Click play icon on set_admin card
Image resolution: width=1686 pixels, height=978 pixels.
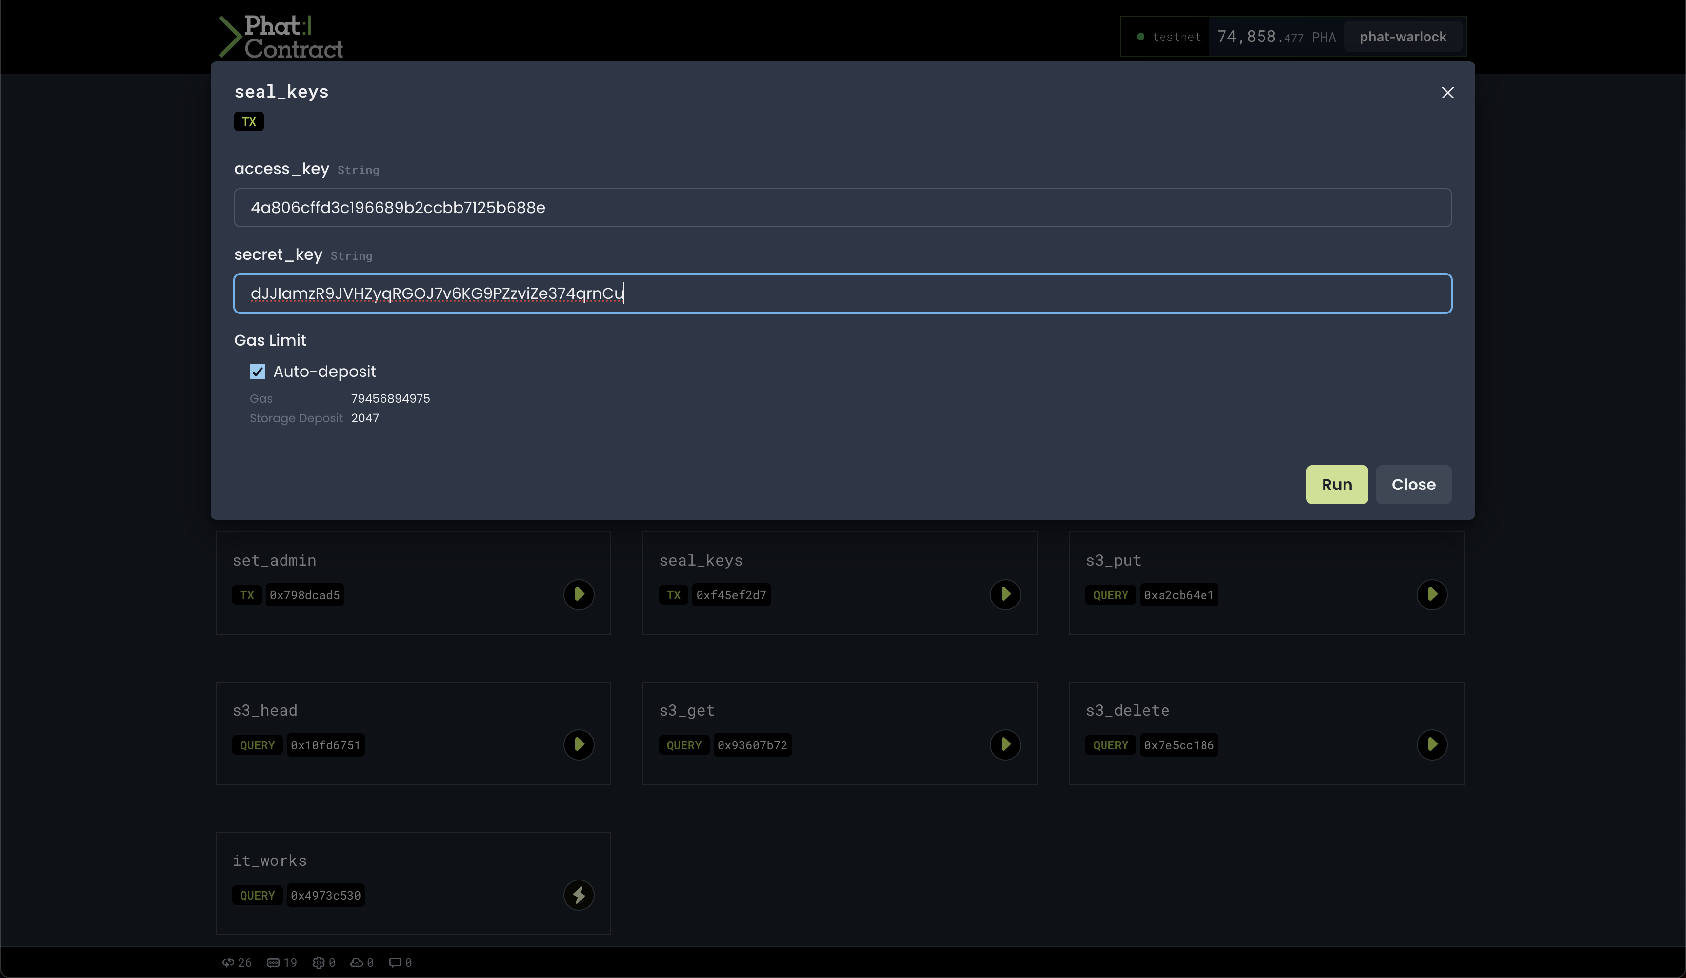(579, 594)
